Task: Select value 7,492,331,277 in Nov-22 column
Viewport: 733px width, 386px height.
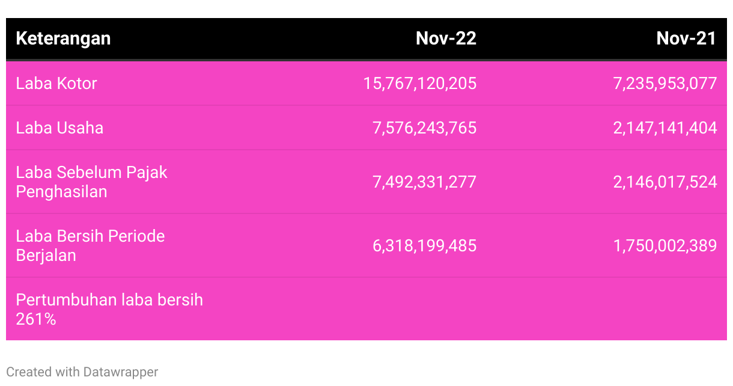Action: [x=425, y=182]
